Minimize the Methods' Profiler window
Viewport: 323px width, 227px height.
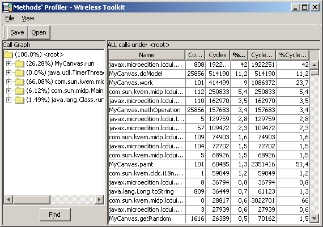pyautogui.click(x=296, y=7)
